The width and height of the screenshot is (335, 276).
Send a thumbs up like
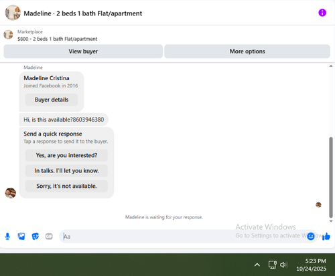coord(326,237)
